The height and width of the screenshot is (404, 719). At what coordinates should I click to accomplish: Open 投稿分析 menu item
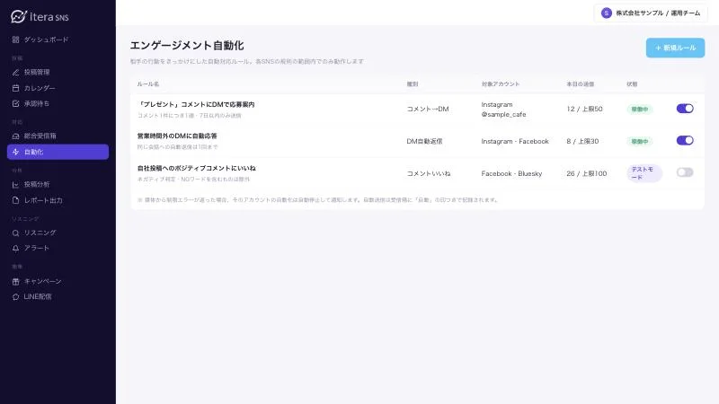coord(58,185)
